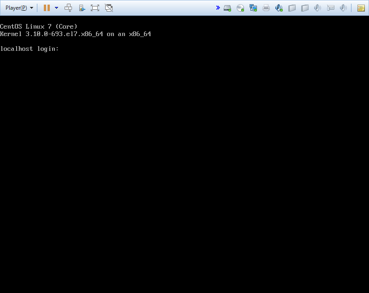Click the grey removable device beside the sound card

292,8
